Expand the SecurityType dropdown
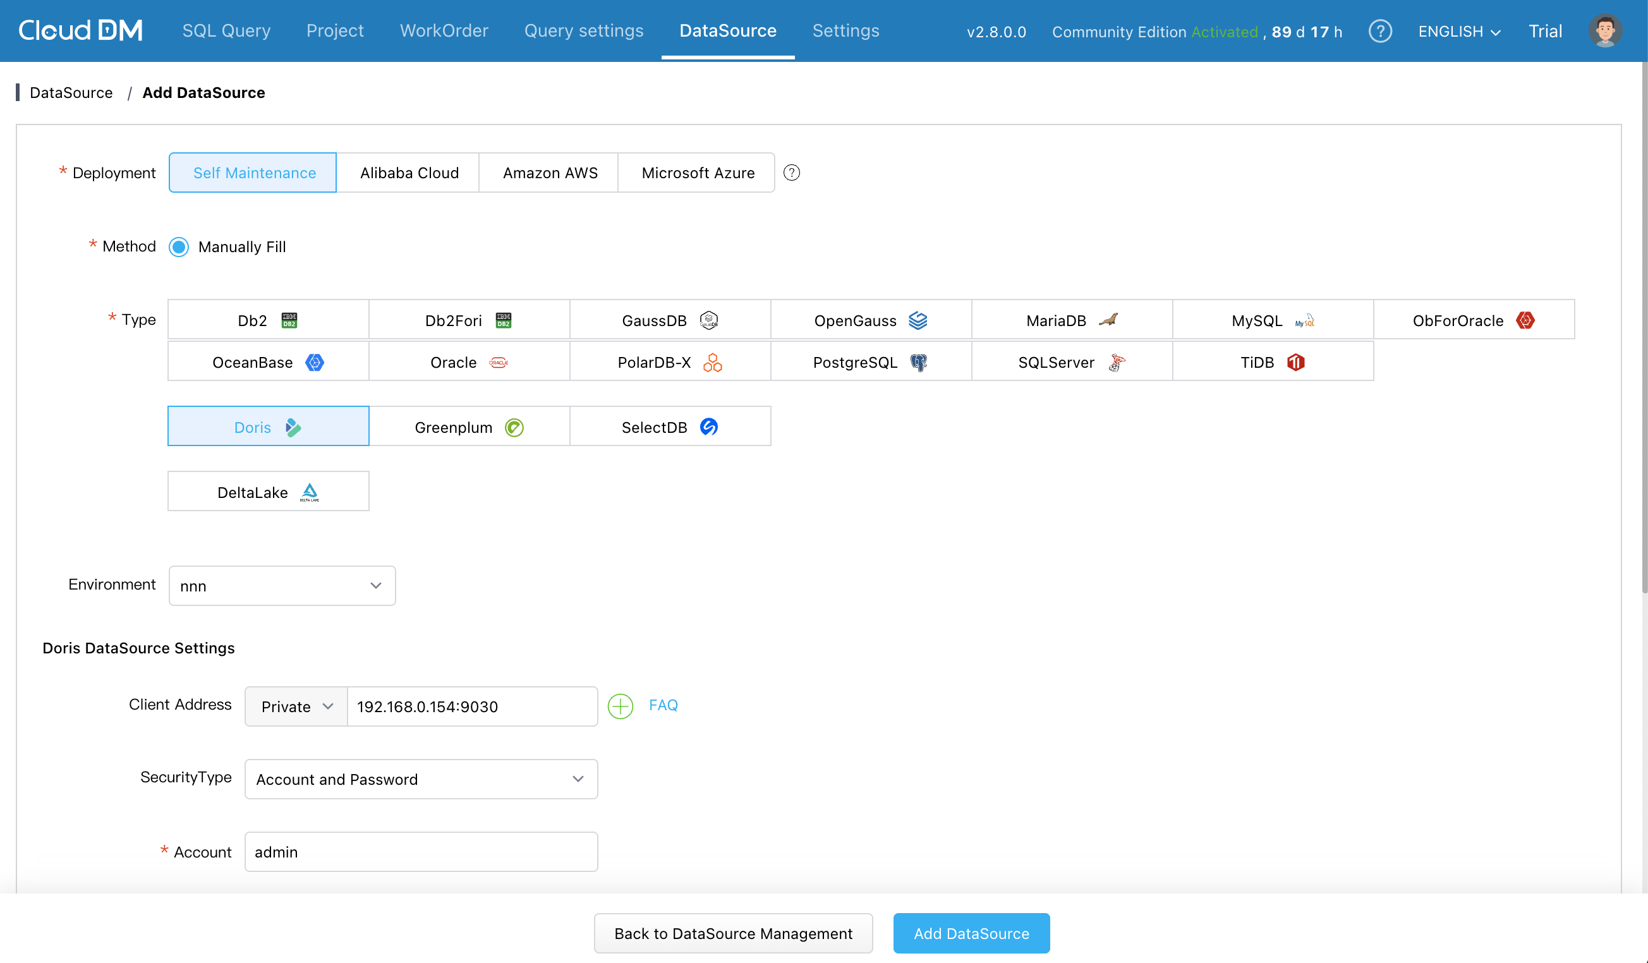 [420, 778]
